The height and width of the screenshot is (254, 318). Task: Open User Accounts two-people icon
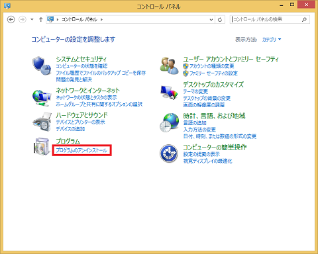tap(169, 65)
